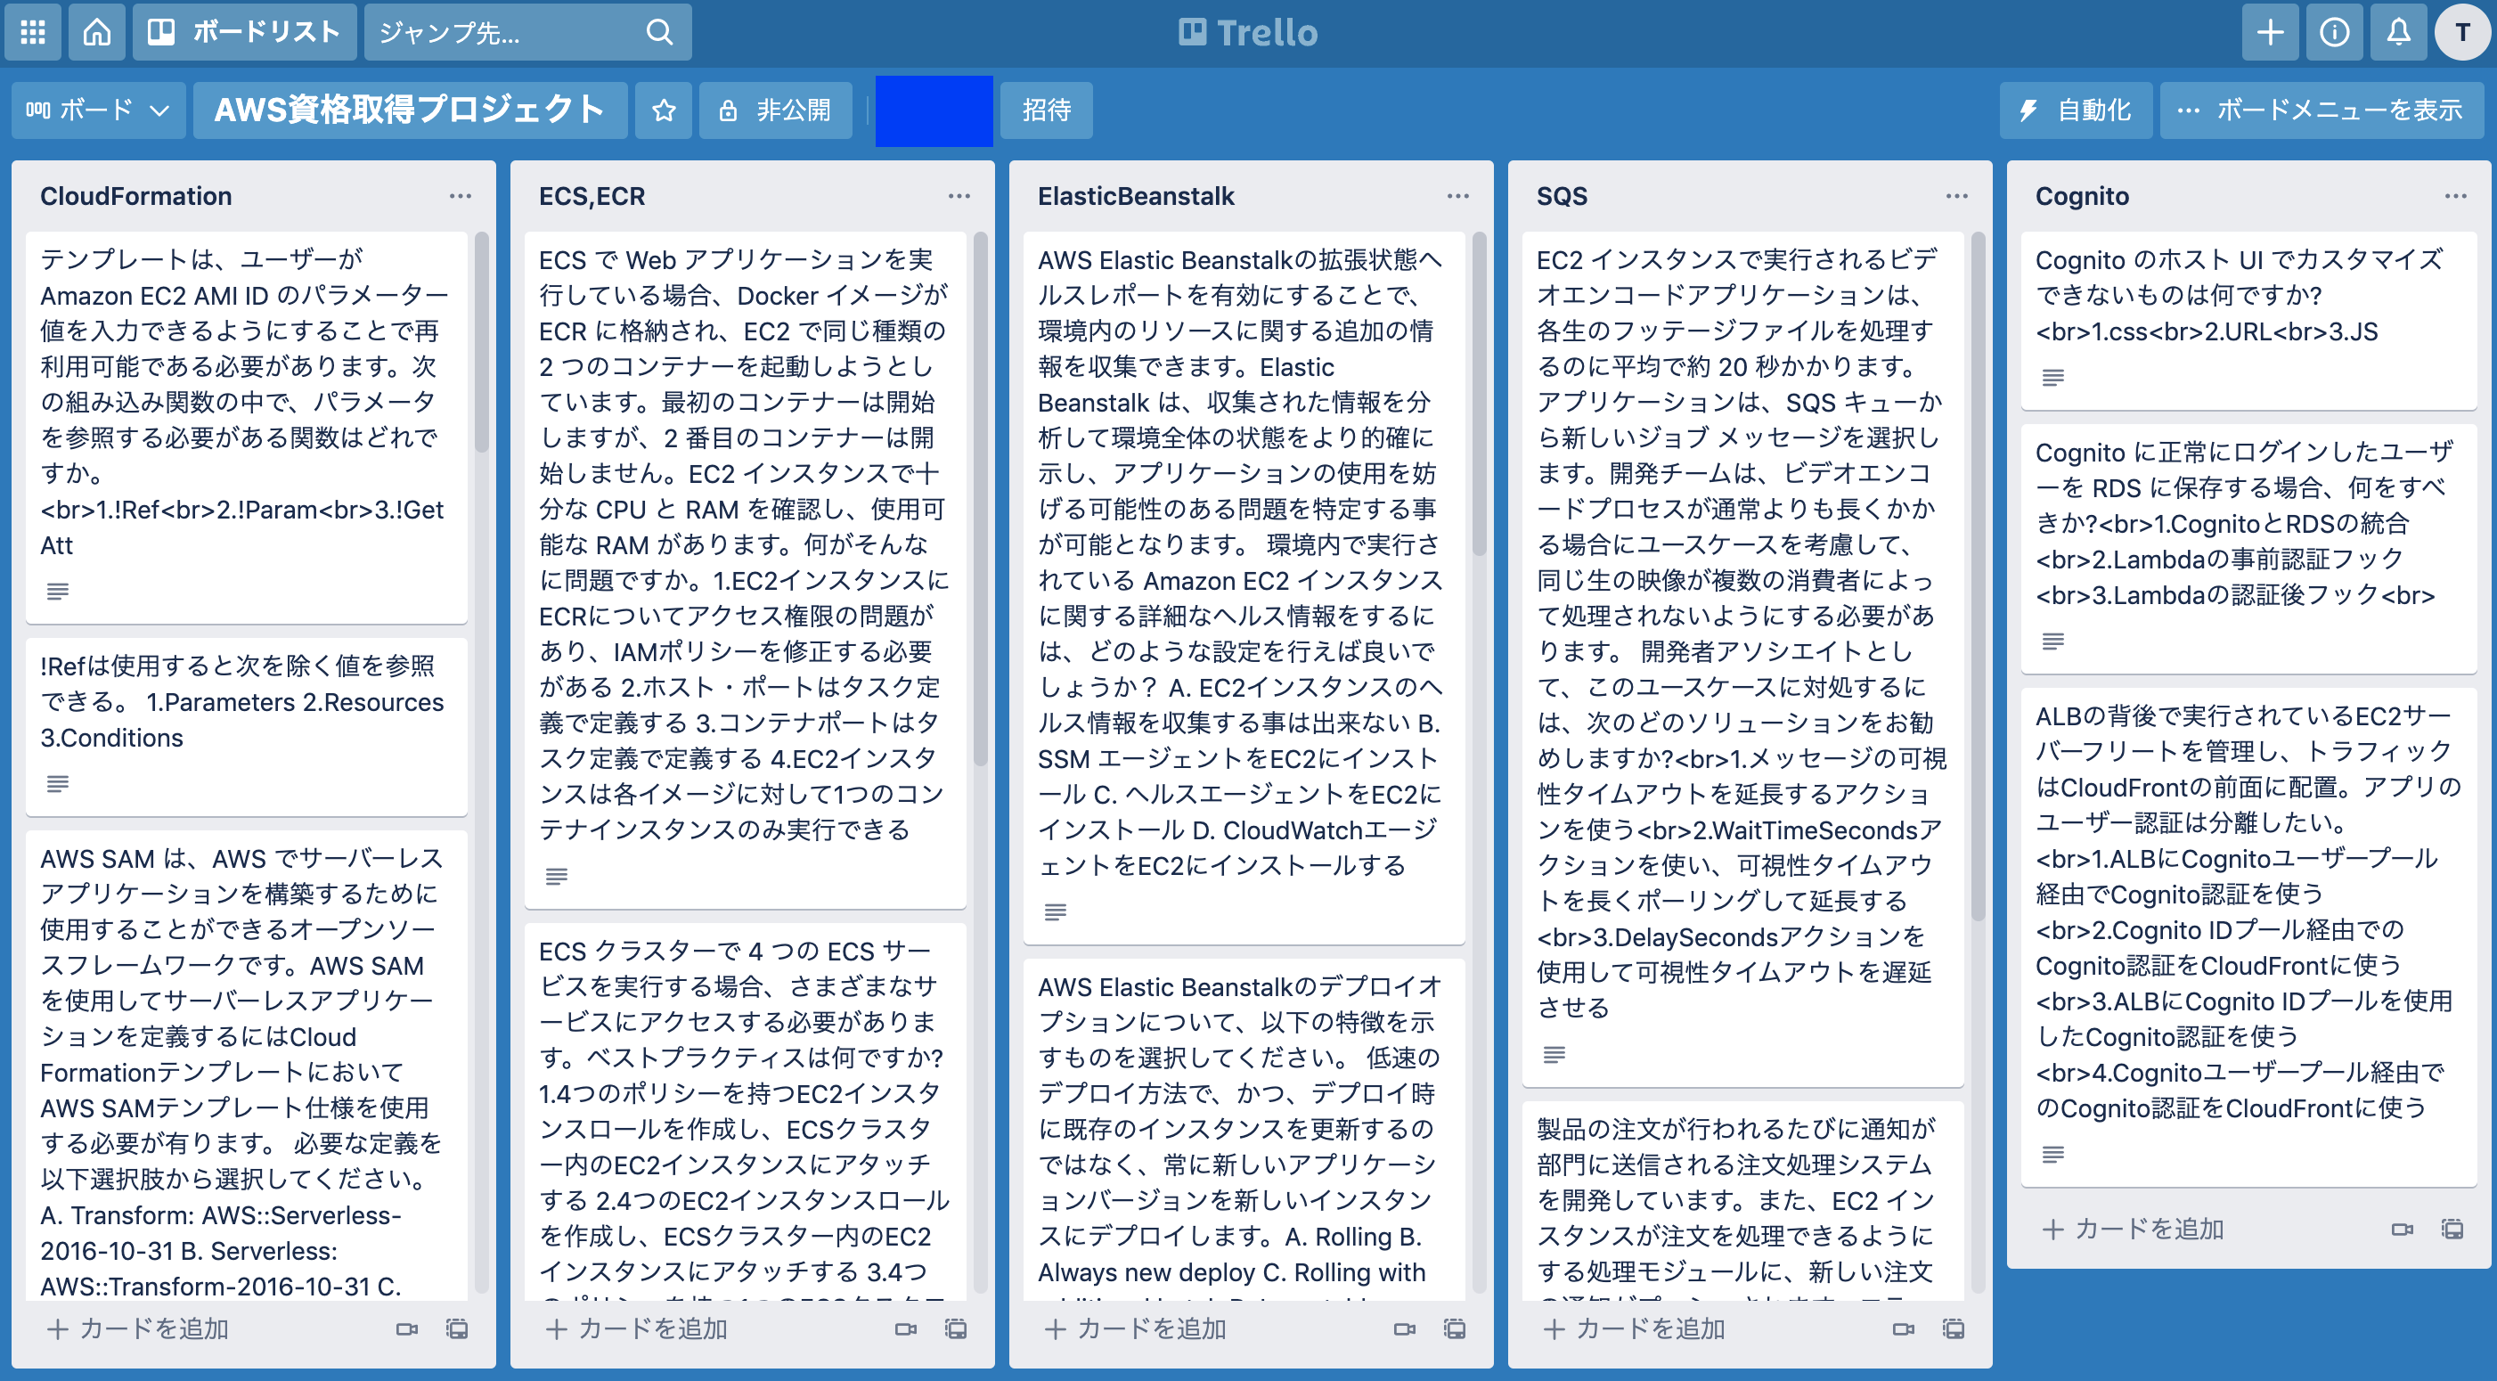Open the AWS SAM は card
The width and height of the screenshot is (2497, 1381).
pyautogui.click(x=246, y=1065)
